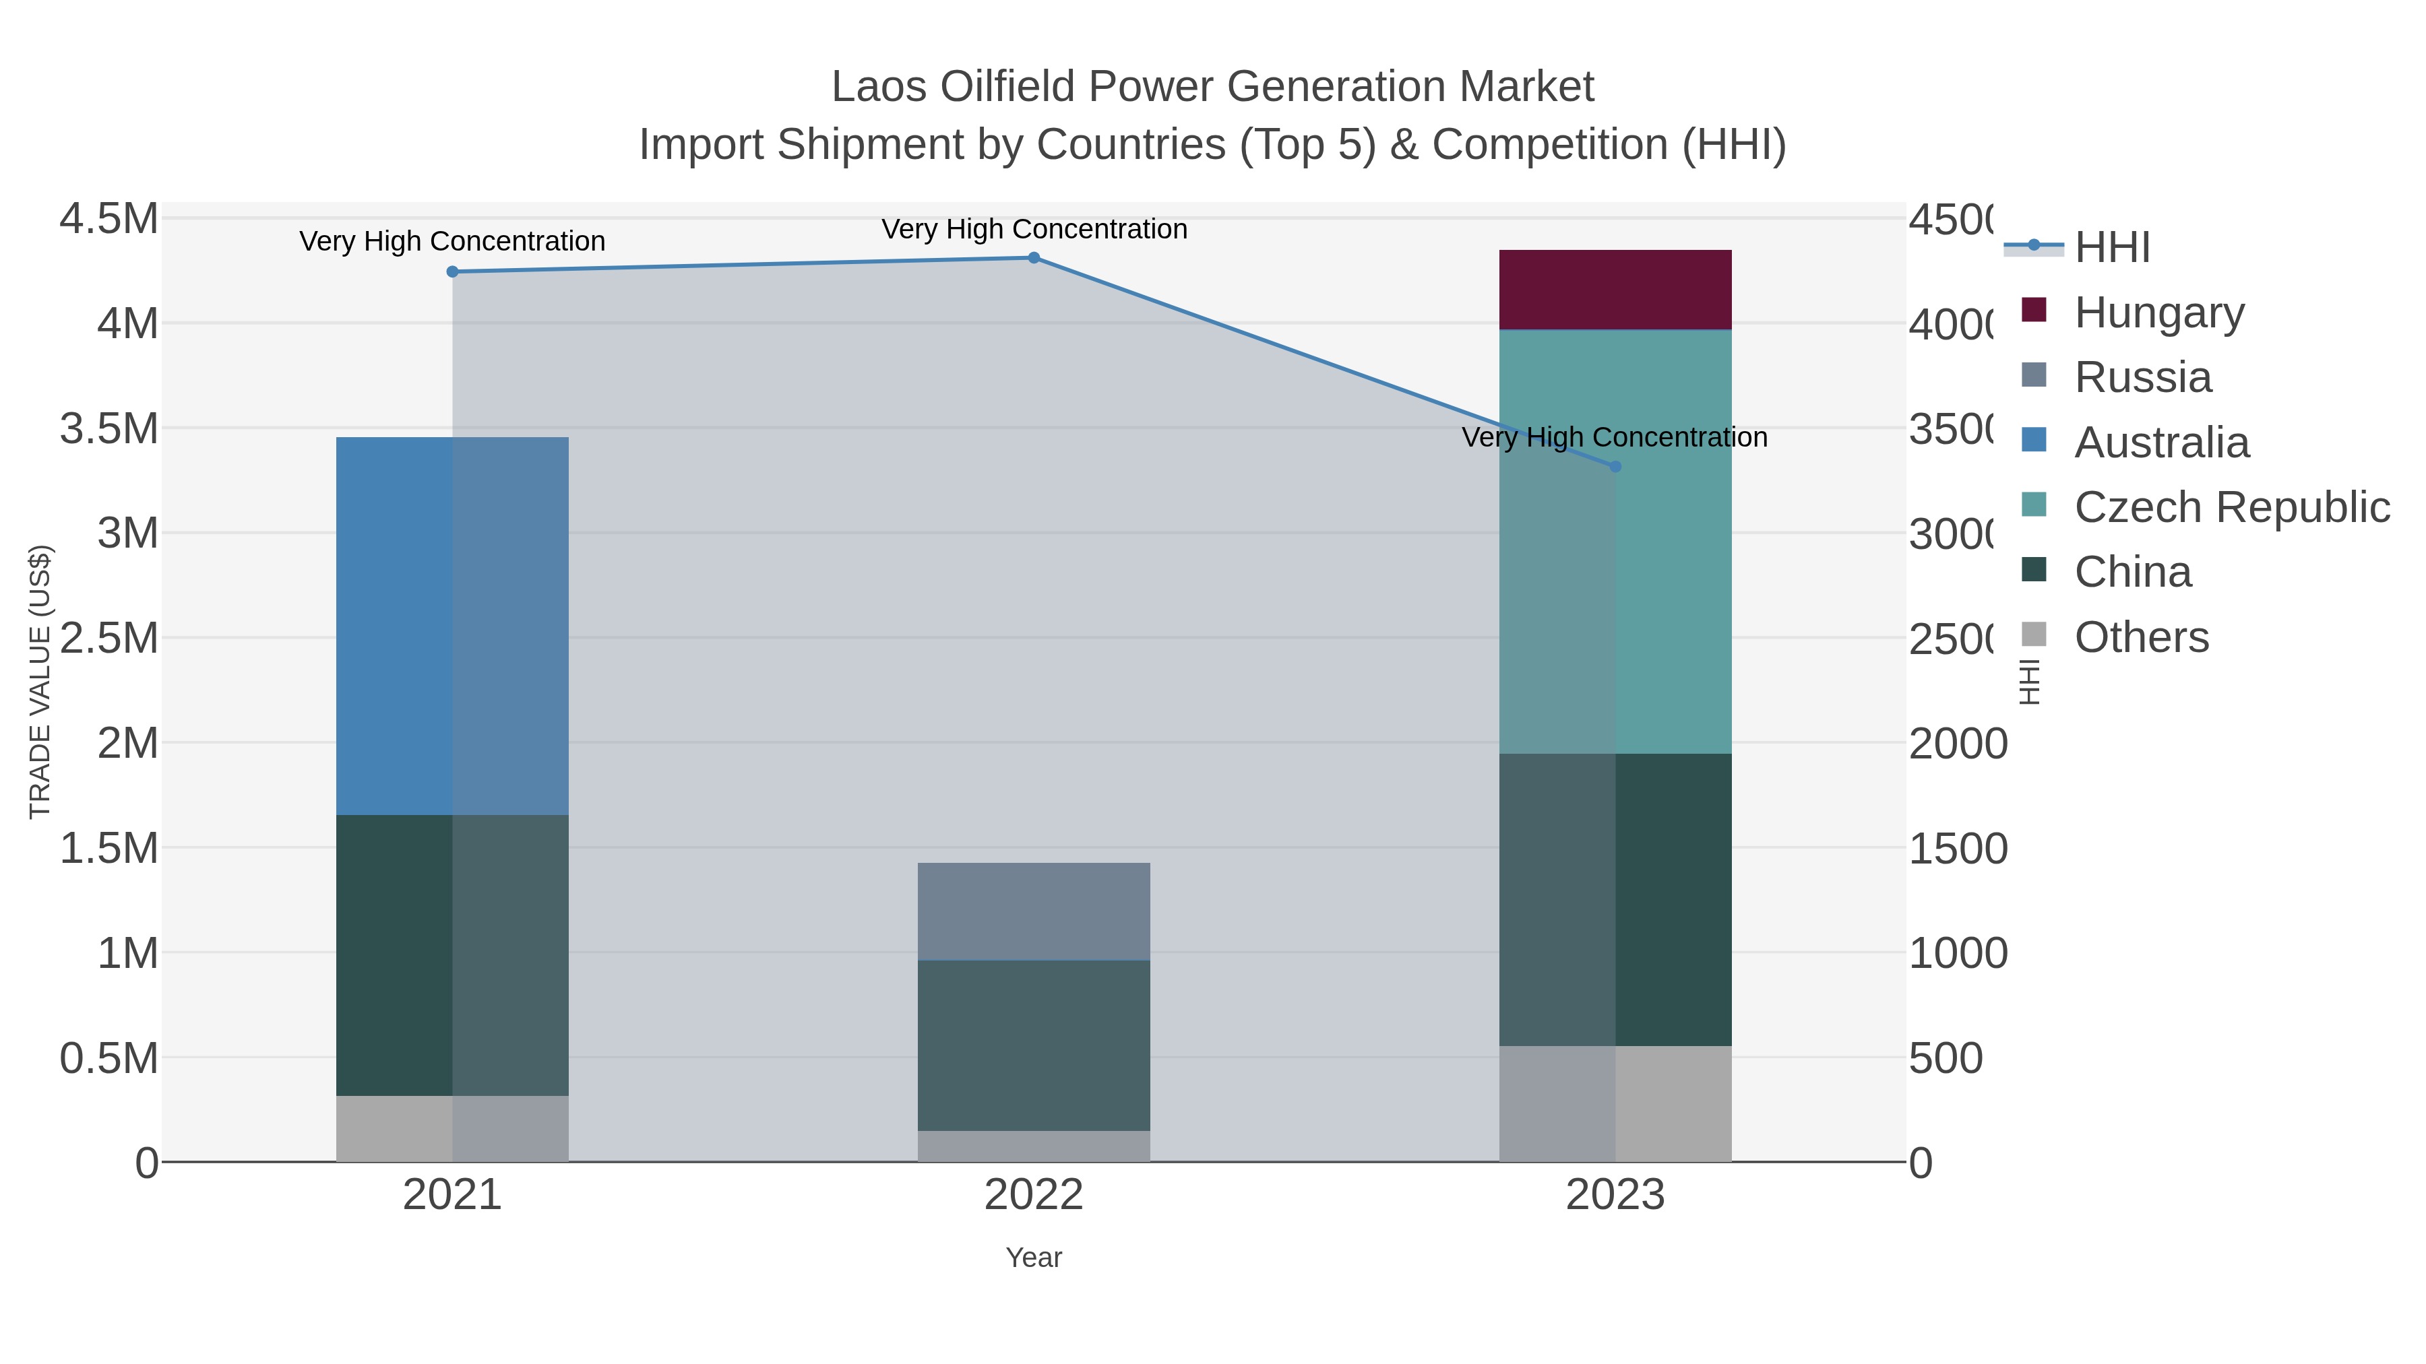Viewport: 2426px width, 1364px height.
Task: Toggle the Australia legend entry
Action: point(2135,441)
